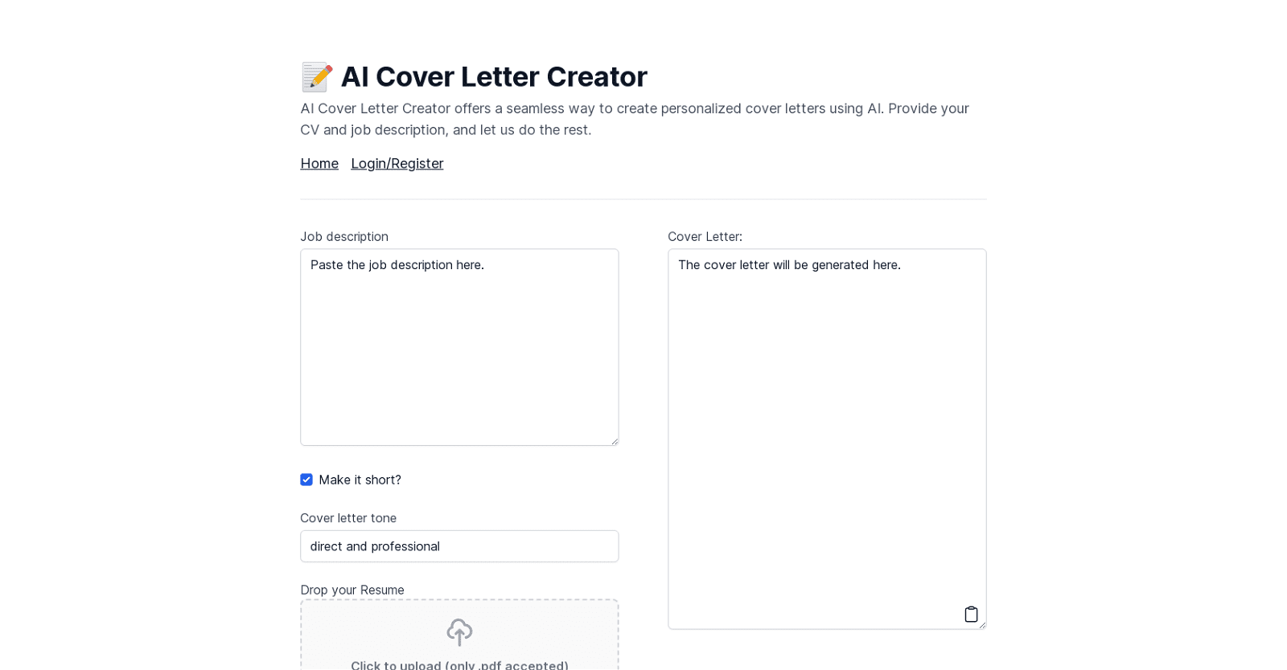
Task: Click the pencil memo emoji logo
Action: coord(316,76)
